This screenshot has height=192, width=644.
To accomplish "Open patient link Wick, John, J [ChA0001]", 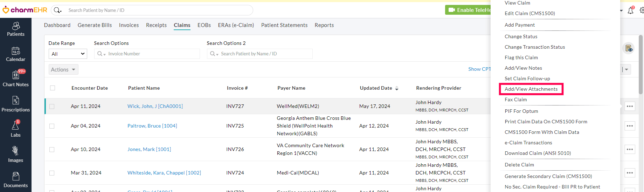I will (x=155, y=106).
